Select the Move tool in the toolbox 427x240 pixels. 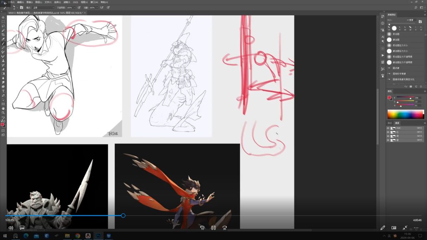coord(3,17)
